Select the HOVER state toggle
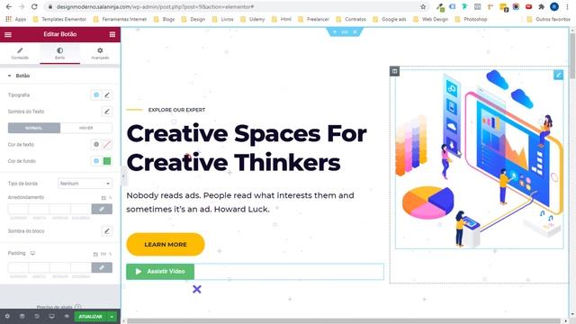Screen dimensions: 576x324 pos(86,128)
